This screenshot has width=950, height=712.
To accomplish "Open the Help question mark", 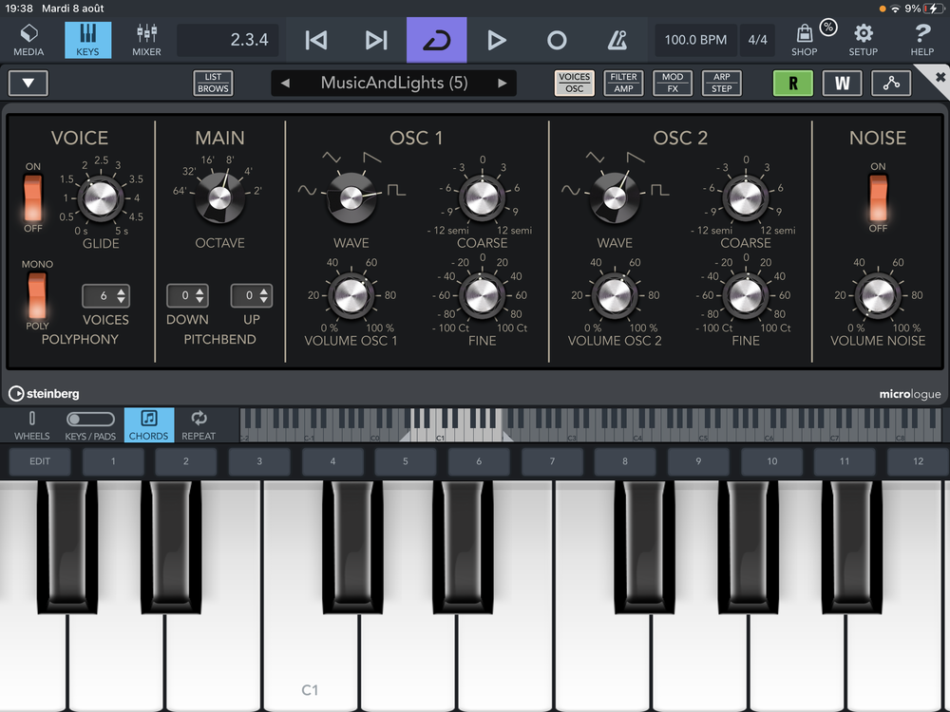I will pos(921,39).
